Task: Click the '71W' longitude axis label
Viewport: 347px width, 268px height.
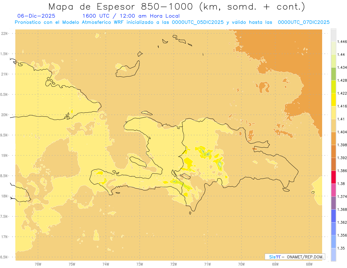Action: 207,264
